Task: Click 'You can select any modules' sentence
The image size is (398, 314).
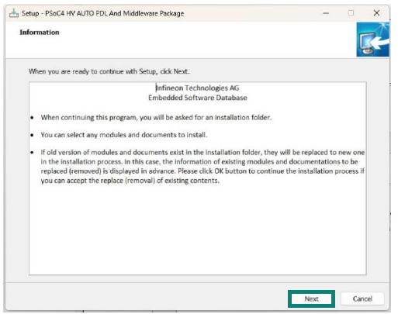Action: point(124,135)
